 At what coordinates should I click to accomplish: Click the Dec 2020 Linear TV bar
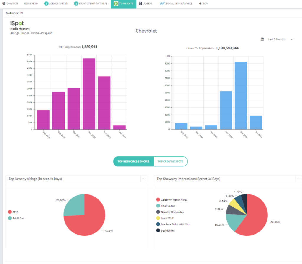tap(241, 96)
